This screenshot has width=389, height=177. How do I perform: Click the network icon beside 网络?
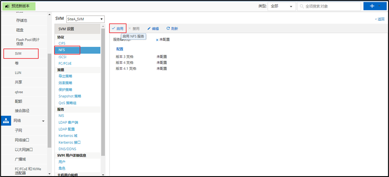[x=6, y=121]
